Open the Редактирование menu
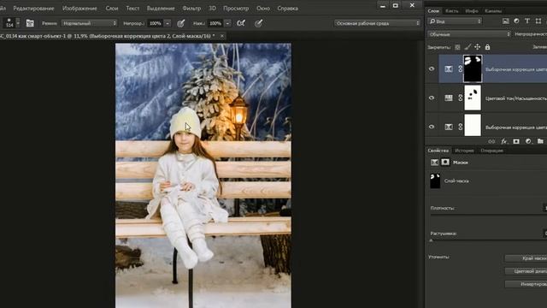Viewport: 547px width, 308px height. coord(33,8)
